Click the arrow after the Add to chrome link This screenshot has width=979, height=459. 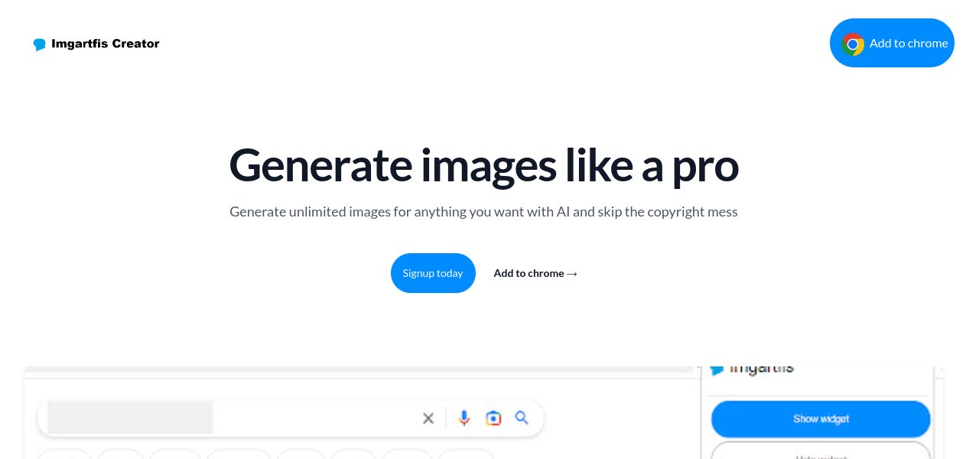coord(572,274)
